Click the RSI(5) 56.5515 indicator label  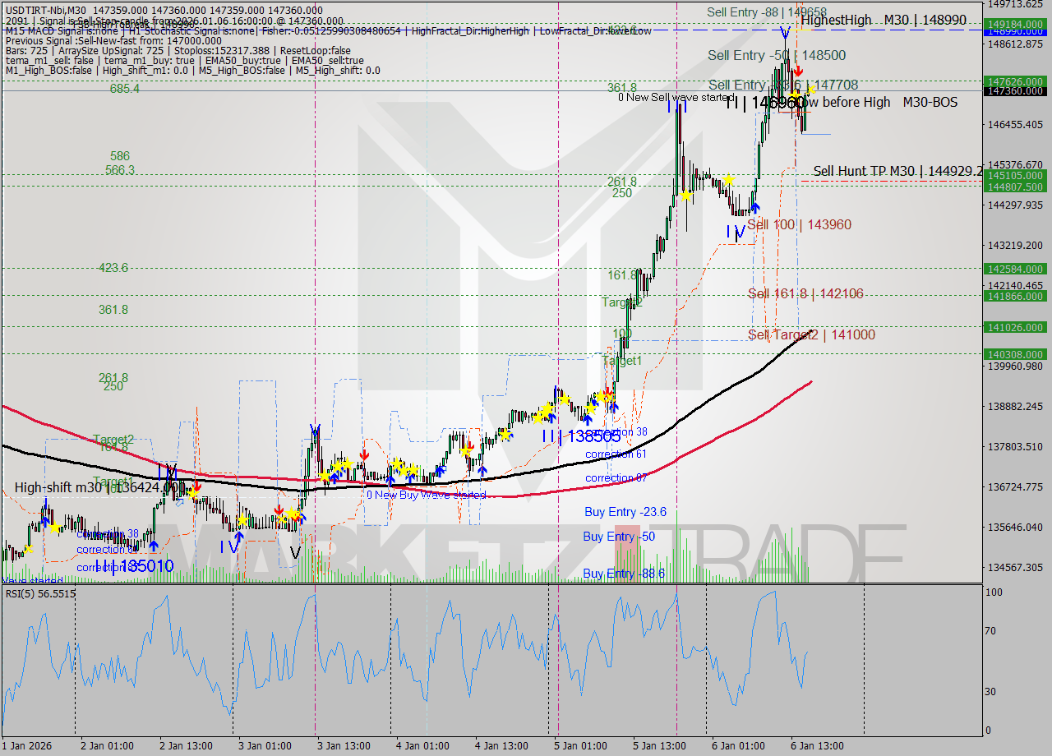tap(40, 593)
